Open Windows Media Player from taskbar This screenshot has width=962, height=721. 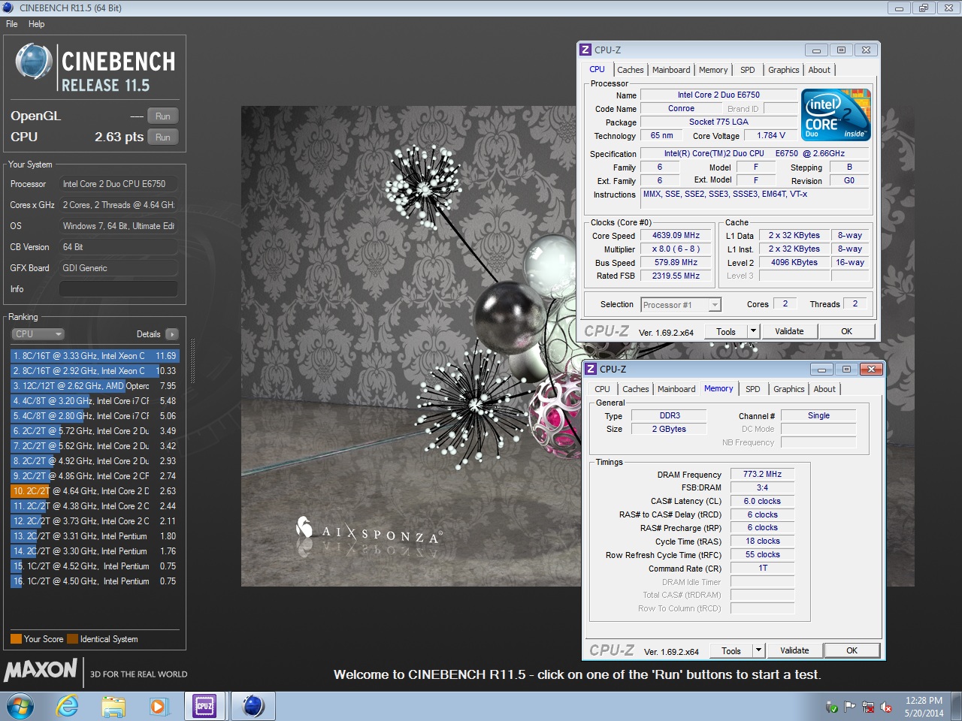[158, 707]
